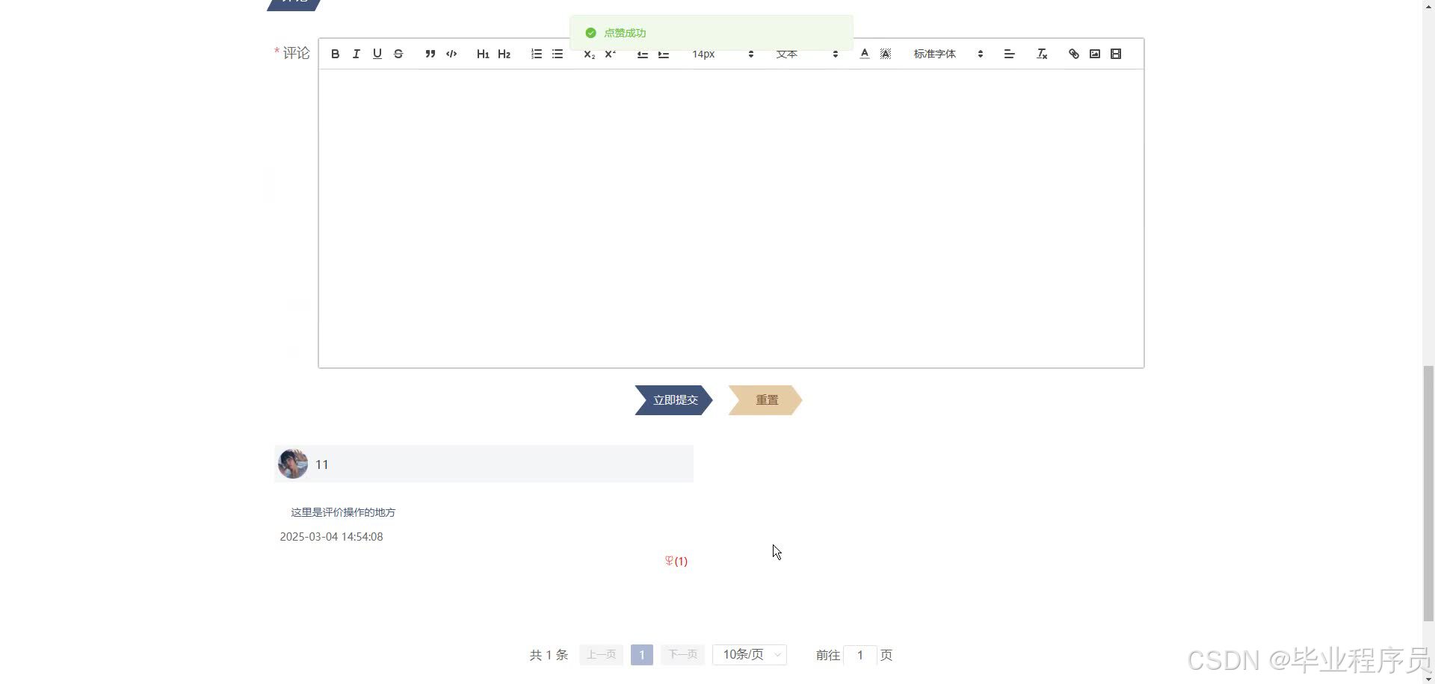Apply bold formatting in the comment editor
The image size is (1435, 684).
click(335, 54)
